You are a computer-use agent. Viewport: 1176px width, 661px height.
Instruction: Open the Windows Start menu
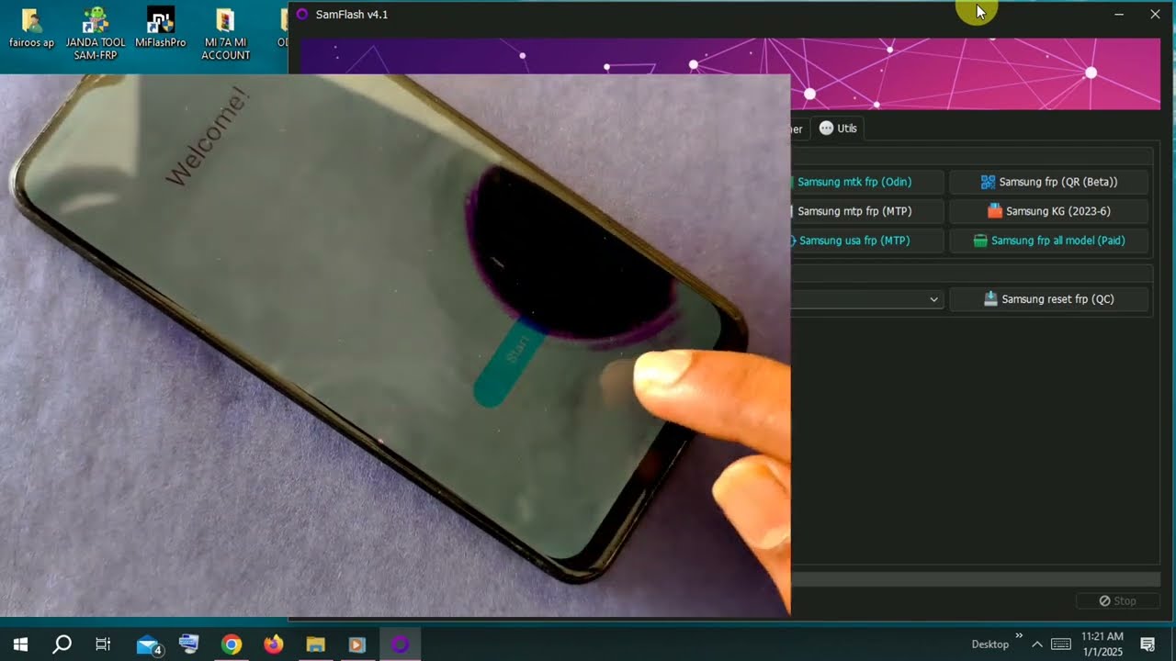point(20,644)
